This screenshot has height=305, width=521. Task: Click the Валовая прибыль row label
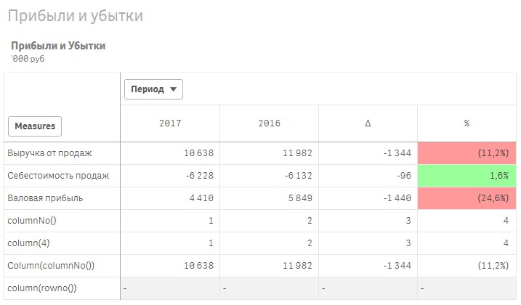45,198
